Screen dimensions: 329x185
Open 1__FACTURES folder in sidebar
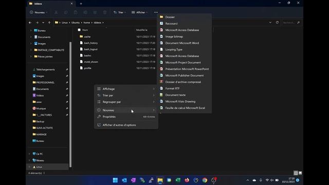(42, 115)
